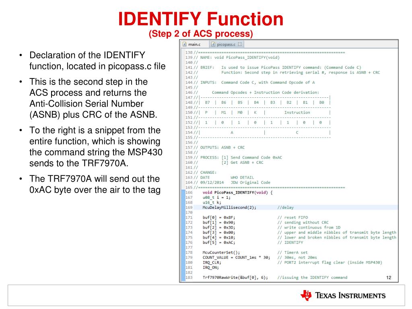Click the C file icon on main.c tab
This screenshot has height=309, width=412.
tap(185, 44)
